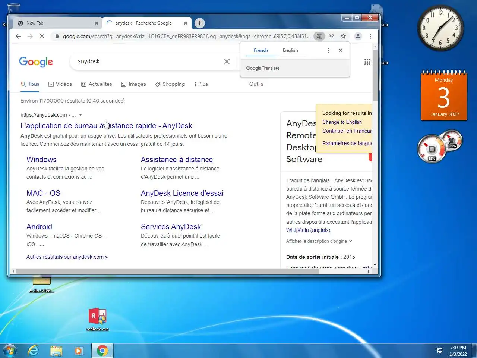Viewport: 477px width, 358px height.
Task: Click the horizontal page scrollbar
Action: coord(168,271)
